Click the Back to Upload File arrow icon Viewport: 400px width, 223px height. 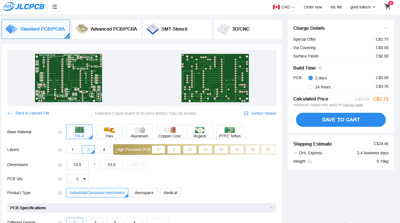[10, 113]
